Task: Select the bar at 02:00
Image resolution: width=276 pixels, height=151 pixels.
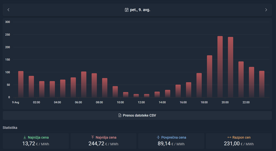Action: point(42,89)
